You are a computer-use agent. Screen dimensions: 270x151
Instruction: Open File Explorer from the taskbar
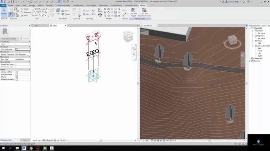(x=17, y=148)
